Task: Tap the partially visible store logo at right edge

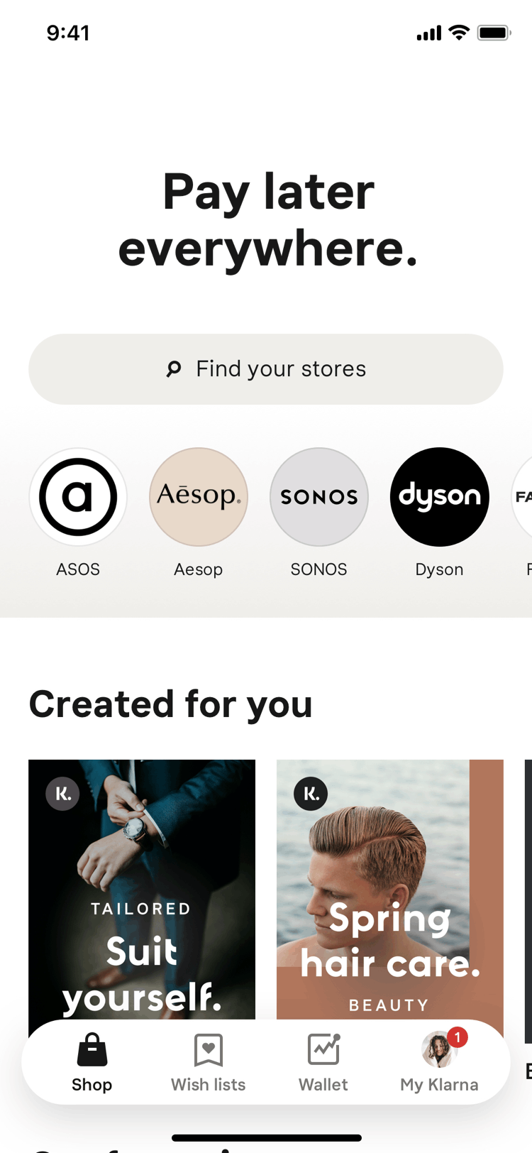Action: tap(523, 497)
